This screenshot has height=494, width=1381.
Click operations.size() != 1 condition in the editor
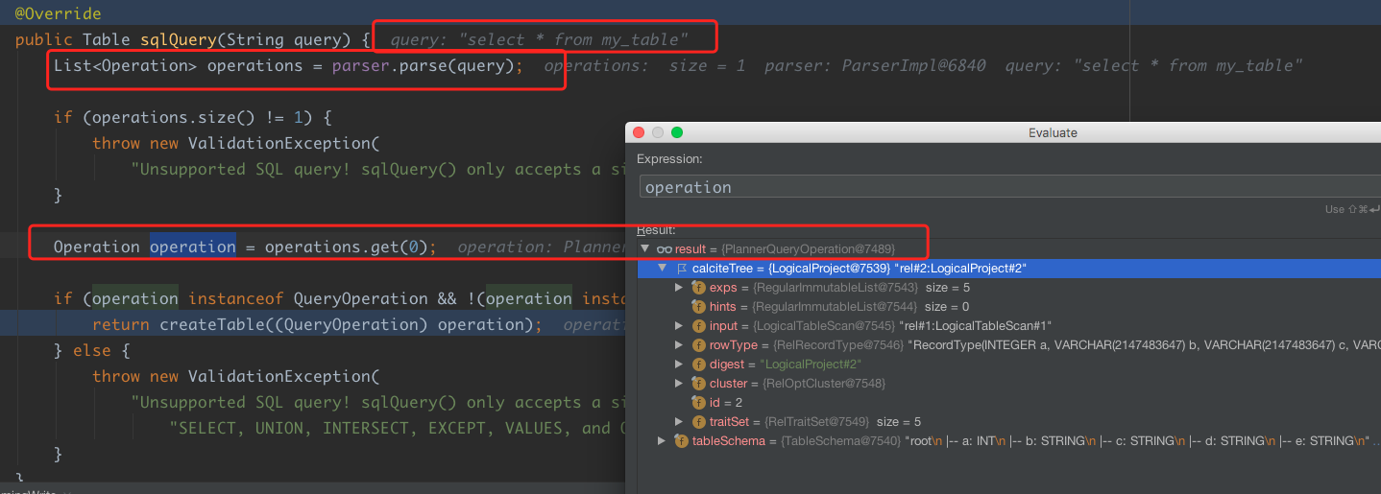193,118
